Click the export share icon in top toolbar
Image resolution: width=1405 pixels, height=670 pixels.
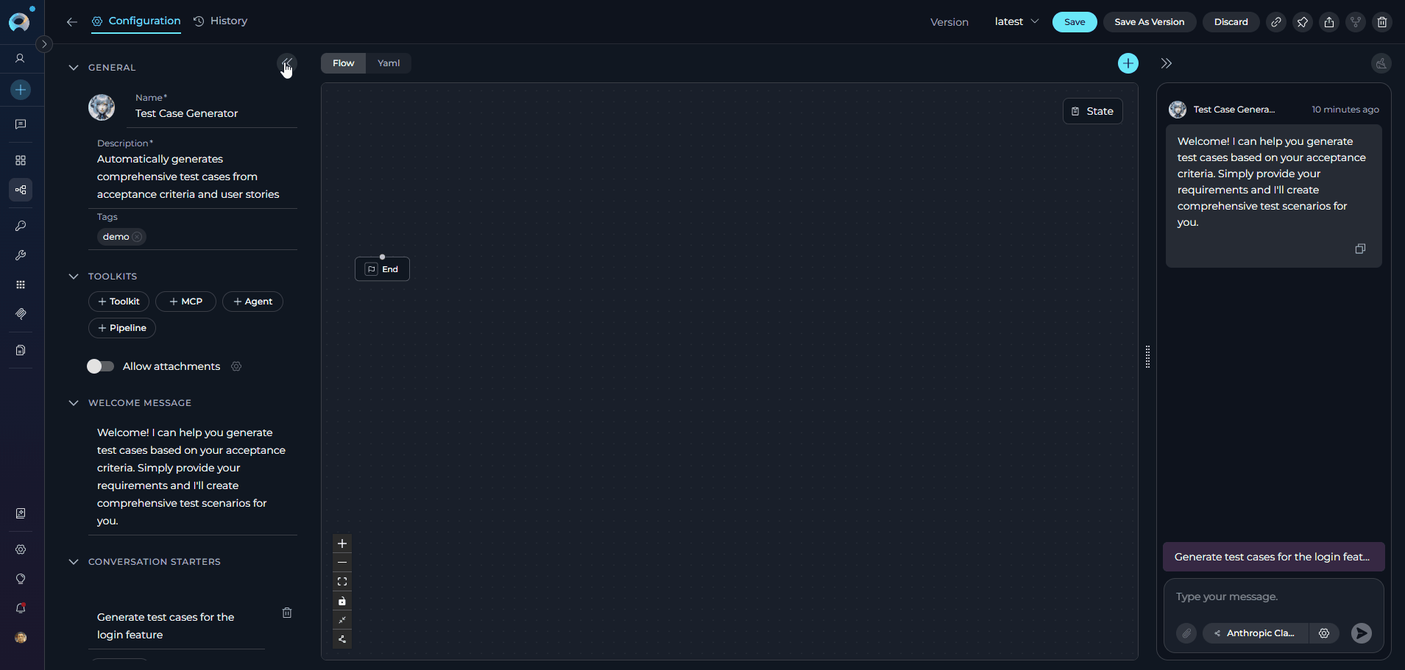pyautogui.click(x=1328, y=22)
